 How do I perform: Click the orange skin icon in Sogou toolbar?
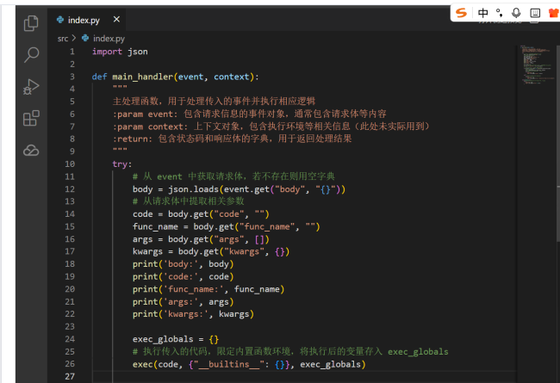pyautogui.click(x=554, y=13)
